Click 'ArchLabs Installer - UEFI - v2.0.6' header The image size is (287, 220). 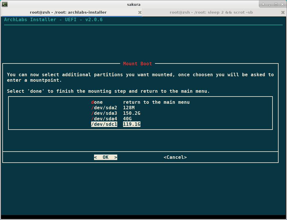tap(53, 20)
